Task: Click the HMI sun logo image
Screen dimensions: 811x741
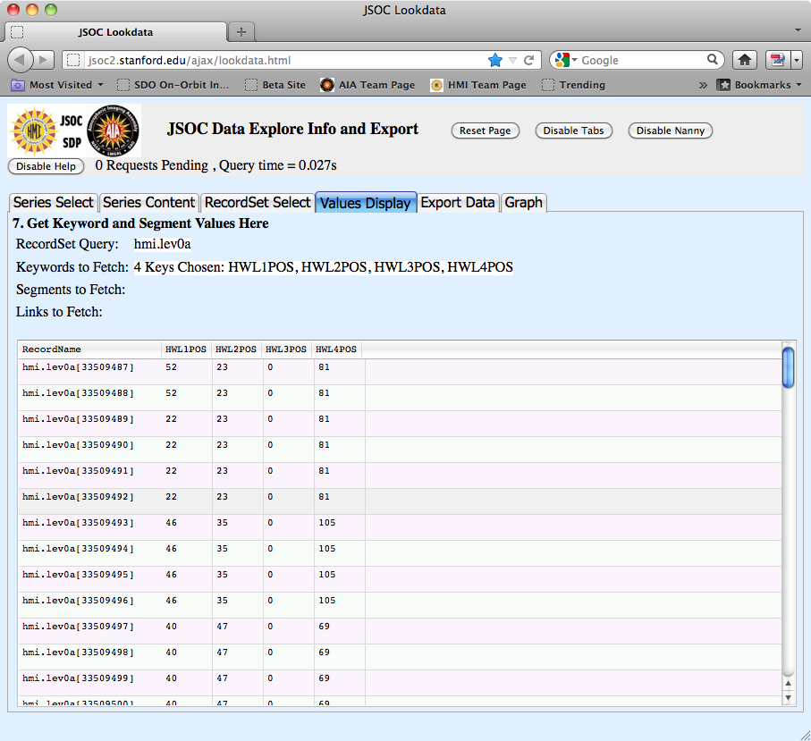Action: coord(33,132)
